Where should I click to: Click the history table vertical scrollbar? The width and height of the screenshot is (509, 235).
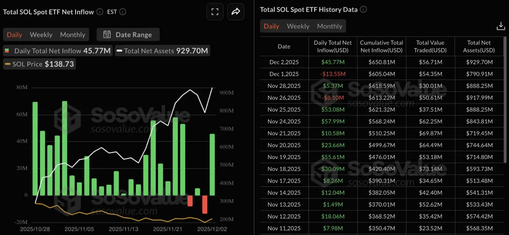click(x=506, y=100)
